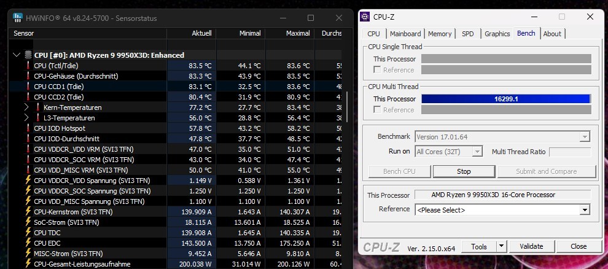Click thermometer icon of CPU CCD2 (Tdie)
Screen dimensions: 608x269
[x=28, y=97]
